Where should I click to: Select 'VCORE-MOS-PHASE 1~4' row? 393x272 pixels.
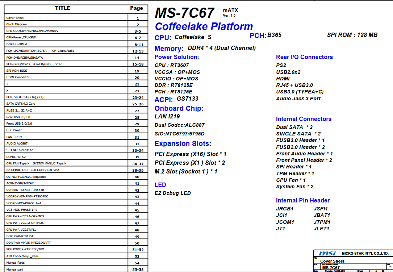[76, 203]
